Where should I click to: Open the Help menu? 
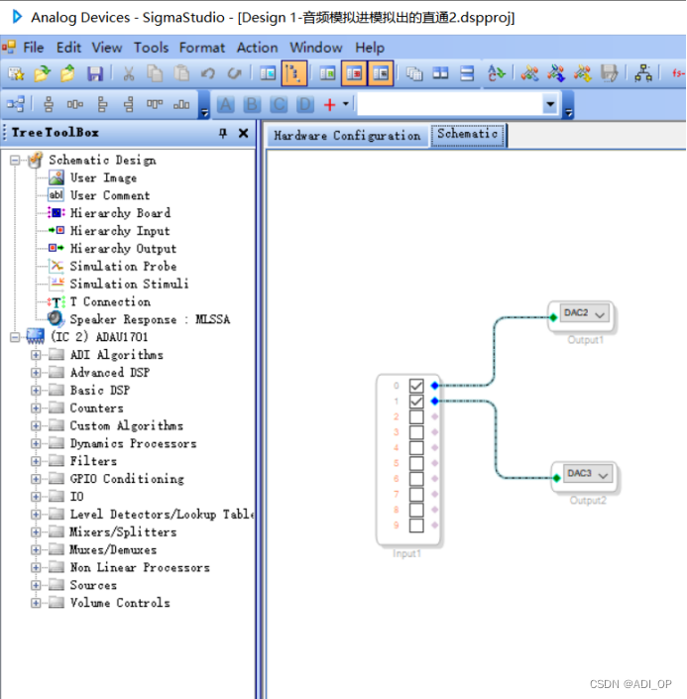(x=370, y=48)
